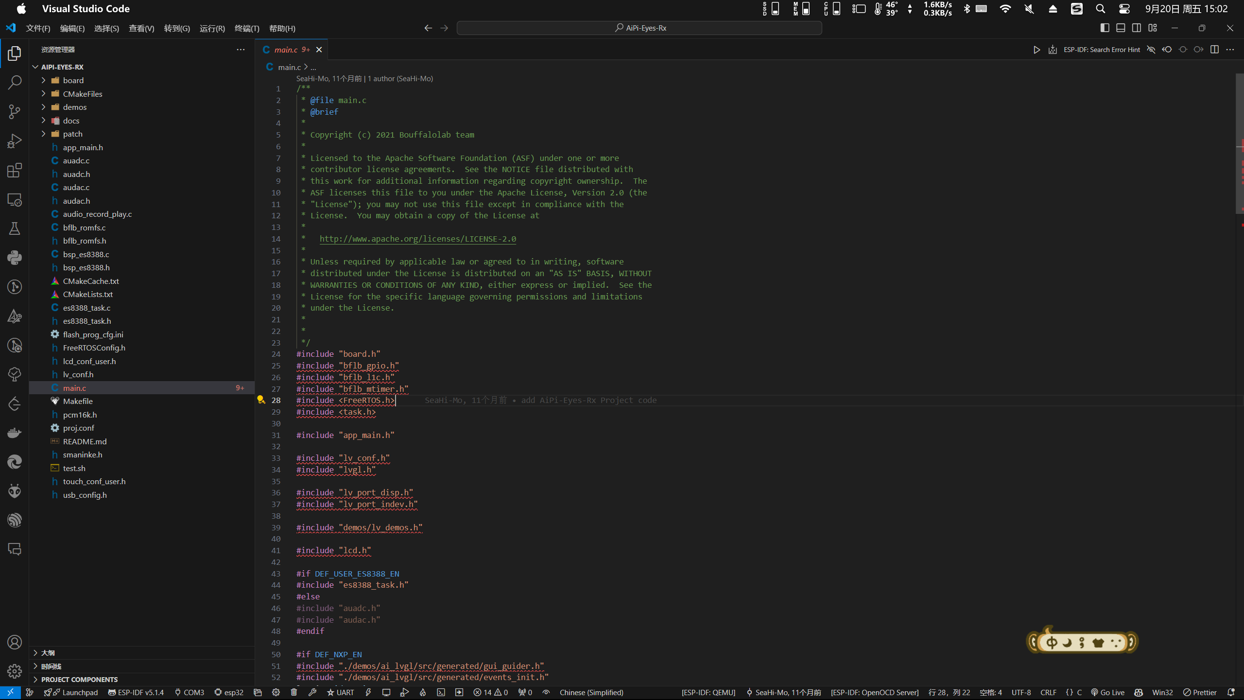The height and width of the screenshot is (700, 1244).
Task: Click Launchpad in status bar
Action: 71,692
